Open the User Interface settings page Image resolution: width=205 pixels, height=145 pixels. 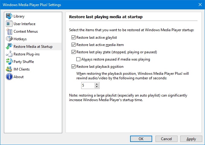[24, 24]
